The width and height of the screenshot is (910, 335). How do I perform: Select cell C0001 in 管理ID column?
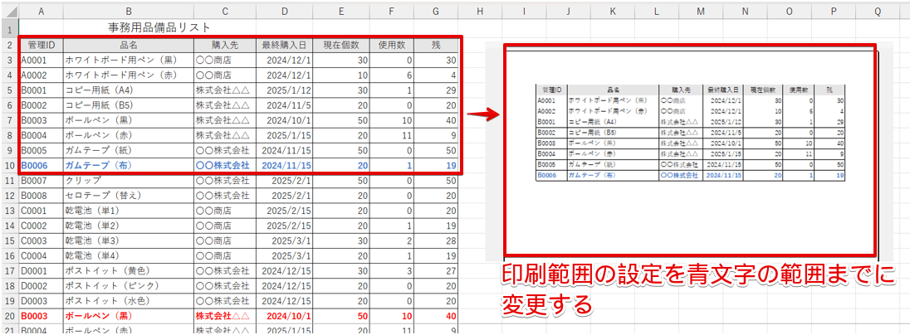[x=41, y=211]
